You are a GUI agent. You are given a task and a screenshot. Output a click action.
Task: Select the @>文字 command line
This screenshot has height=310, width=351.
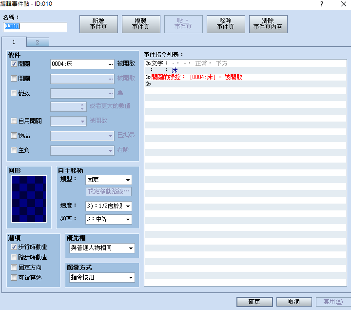[245, 63]
